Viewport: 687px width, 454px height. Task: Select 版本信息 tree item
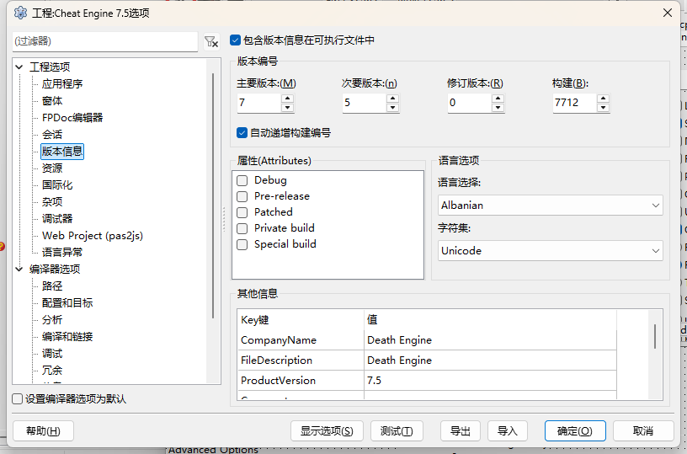62,151
